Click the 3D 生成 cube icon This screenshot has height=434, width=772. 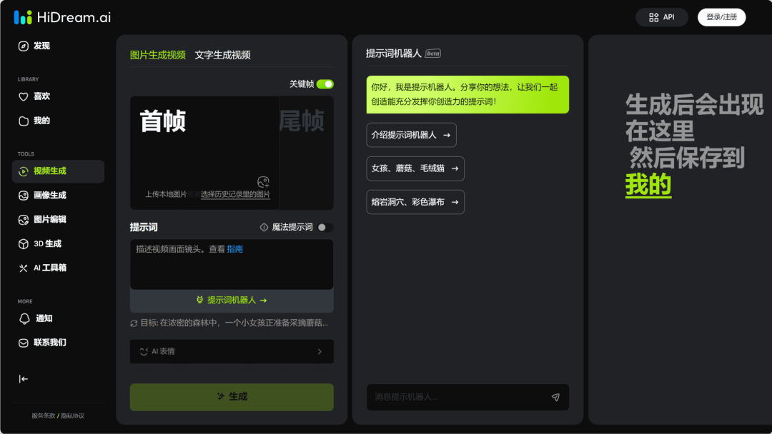coord(23,244)
